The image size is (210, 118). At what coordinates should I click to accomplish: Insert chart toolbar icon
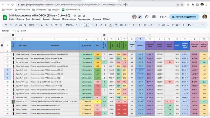[x=168, y=25]
